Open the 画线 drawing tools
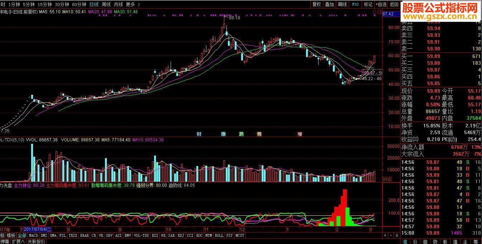Image resolution: width=482 pixels, height=244 pixels. click(343, 4)
